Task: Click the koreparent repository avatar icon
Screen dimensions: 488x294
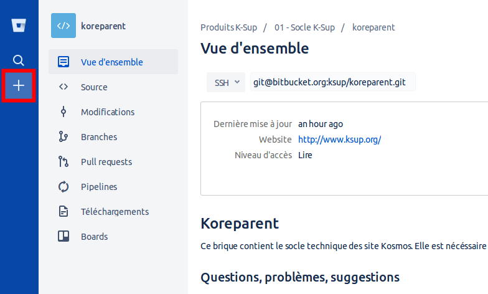Action: [x=63, y=26]
